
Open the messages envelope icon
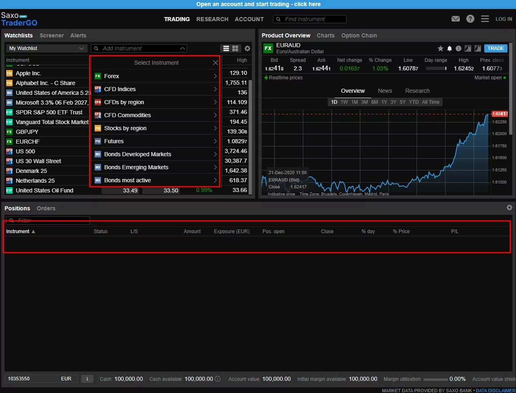point(456,19)
